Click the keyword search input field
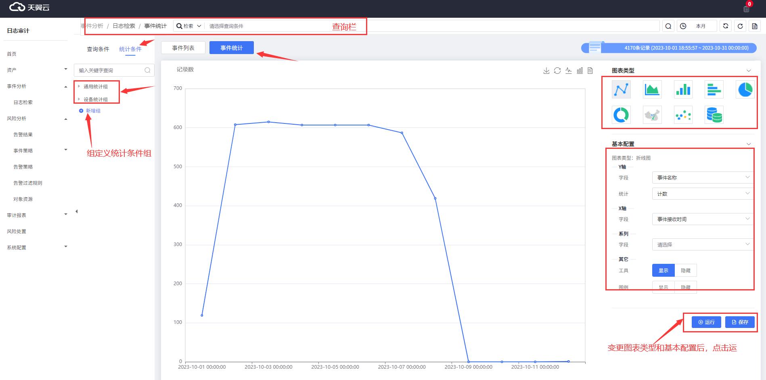 [x=110, y=71]
